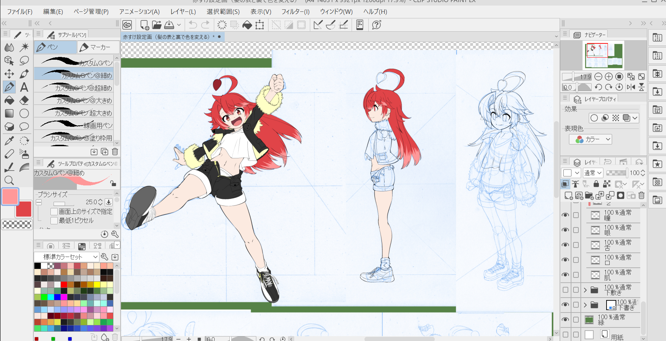Switch to the マーカー subtool tab
The image size is (666, 341).
point(98,47)
